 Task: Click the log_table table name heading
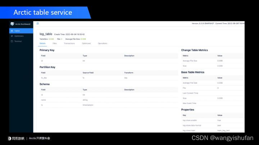pos(46,34)
